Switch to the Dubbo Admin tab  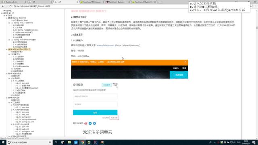tap(14, 2)
